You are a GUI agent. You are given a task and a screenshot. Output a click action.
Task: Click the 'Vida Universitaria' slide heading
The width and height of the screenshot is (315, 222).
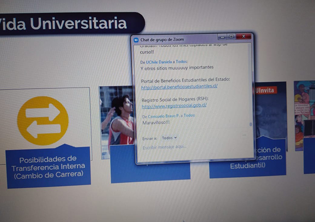(x=63, y=24)
